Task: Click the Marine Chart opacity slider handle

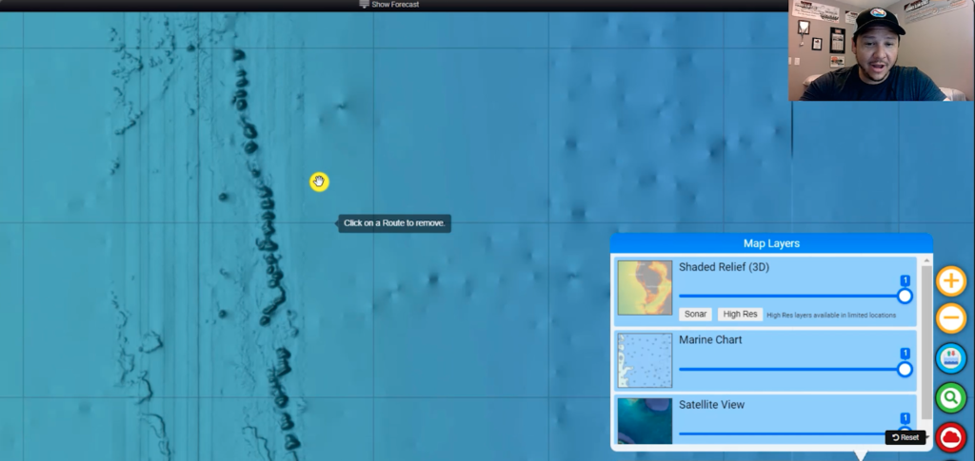Action: point(905,369)
